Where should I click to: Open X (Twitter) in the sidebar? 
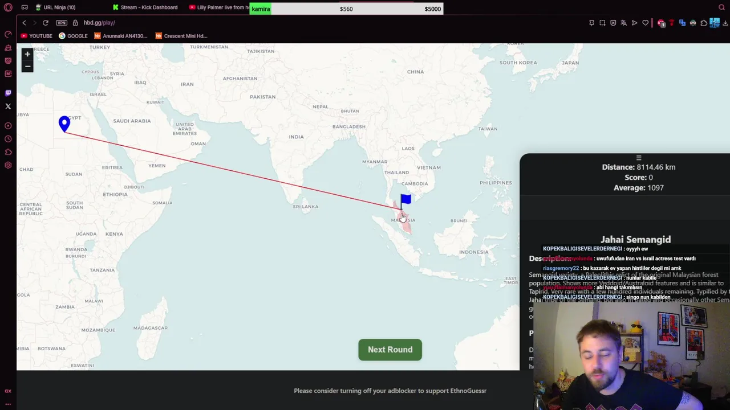8,106
